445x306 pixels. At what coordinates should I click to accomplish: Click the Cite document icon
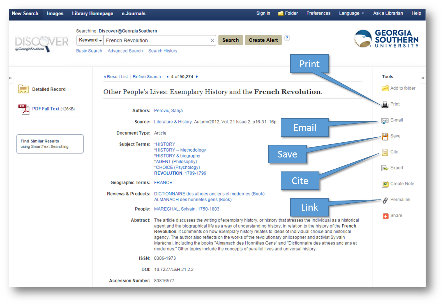coord(385,152)
